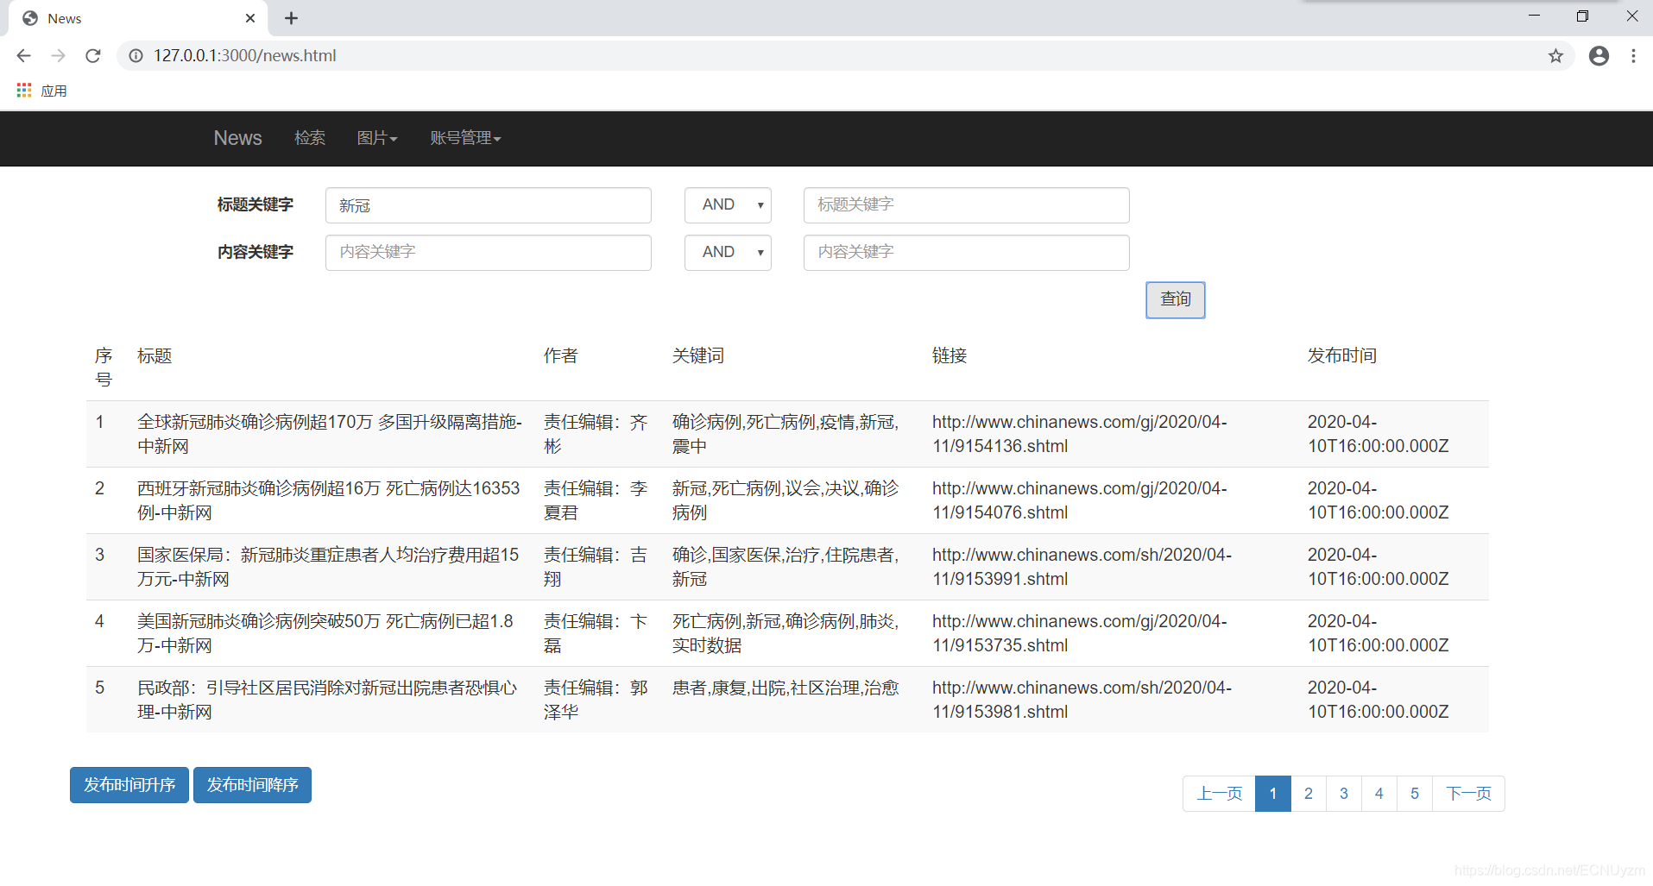Click keywords cell 新冠,死亡病例,议会,决议

(785, 500)
